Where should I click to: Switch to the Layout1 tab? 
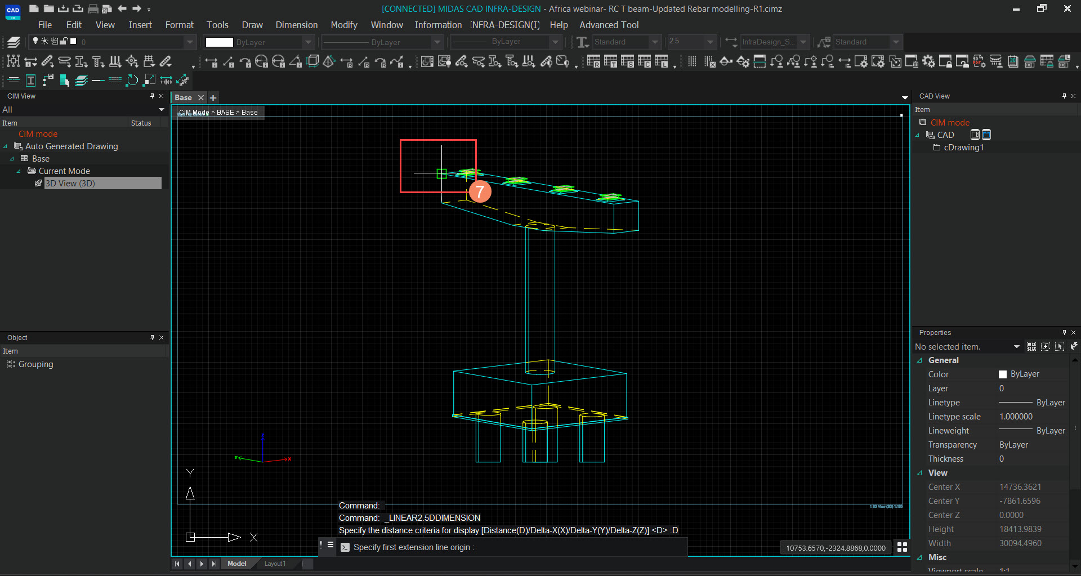pyautogui.click(x=275, y=564)
